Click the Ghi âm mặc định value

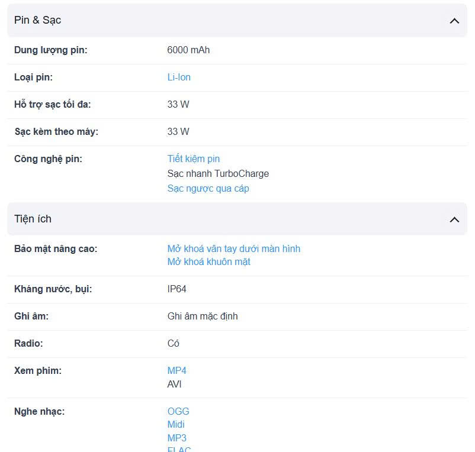203,316
